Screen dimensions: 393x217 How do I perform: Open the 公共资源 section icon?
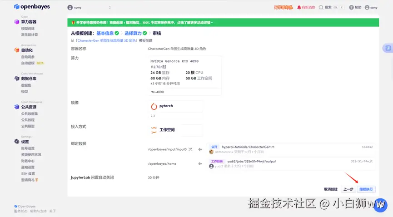tap(17, 107)
